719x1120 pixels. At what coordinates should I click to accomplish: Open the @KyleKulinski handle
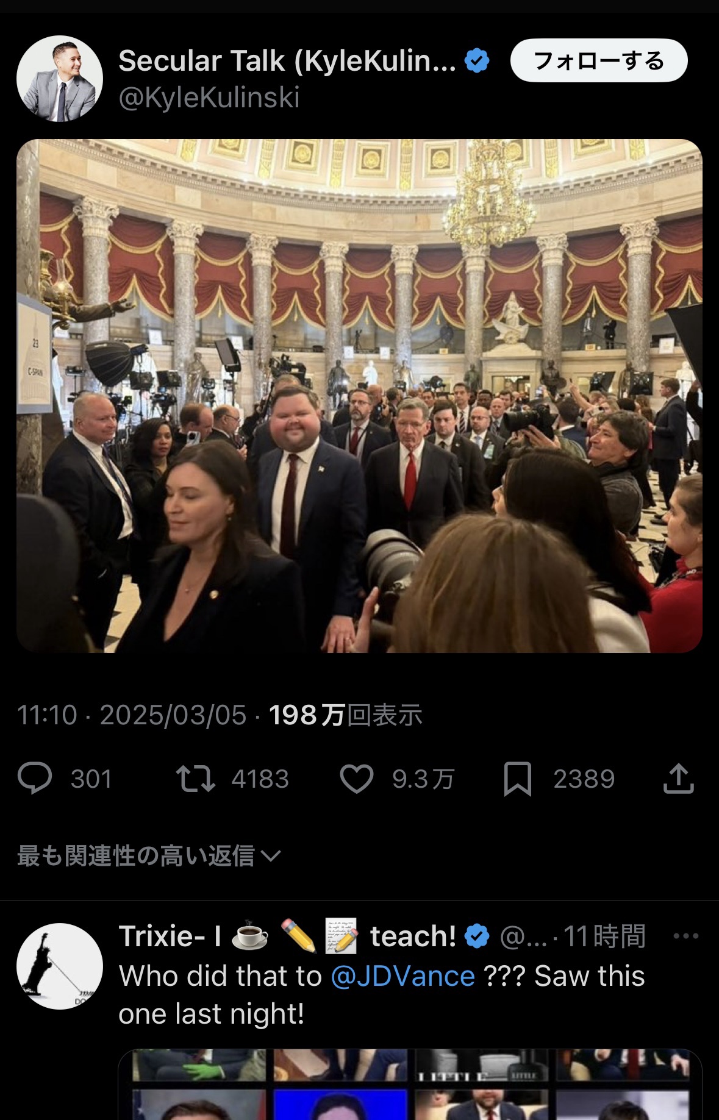pyautogui.click(x=209, y=98)
